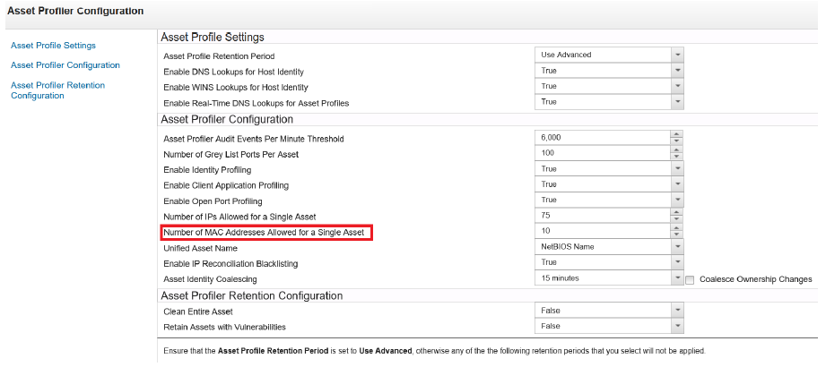826x367 pixels.
Task: Decrease Audit Events Per Minute Threshold value
Action: click(x=677, y=141)
